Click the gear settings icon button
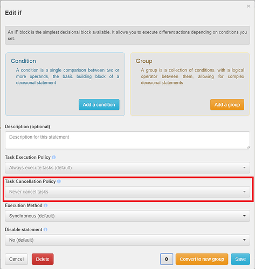255x269 pixels. click(167, 259)
